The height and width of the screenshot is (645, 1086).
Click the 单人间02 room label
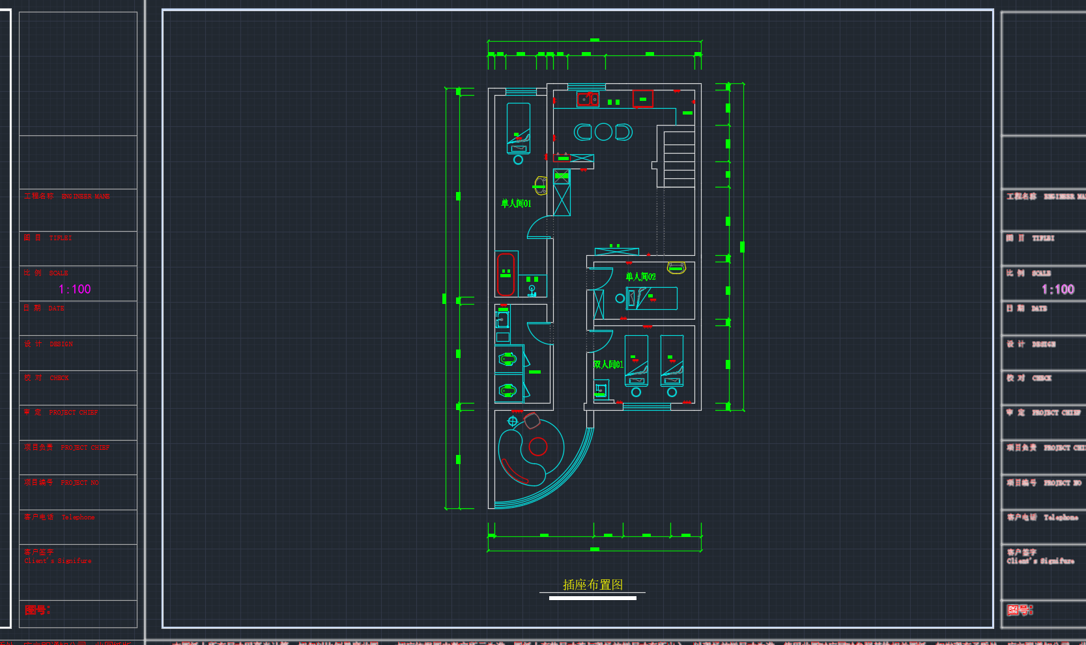(640, 277)
